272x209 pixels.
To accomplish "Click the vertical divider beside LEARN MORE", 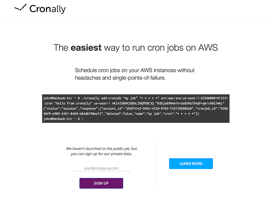I will coord(156,164).
